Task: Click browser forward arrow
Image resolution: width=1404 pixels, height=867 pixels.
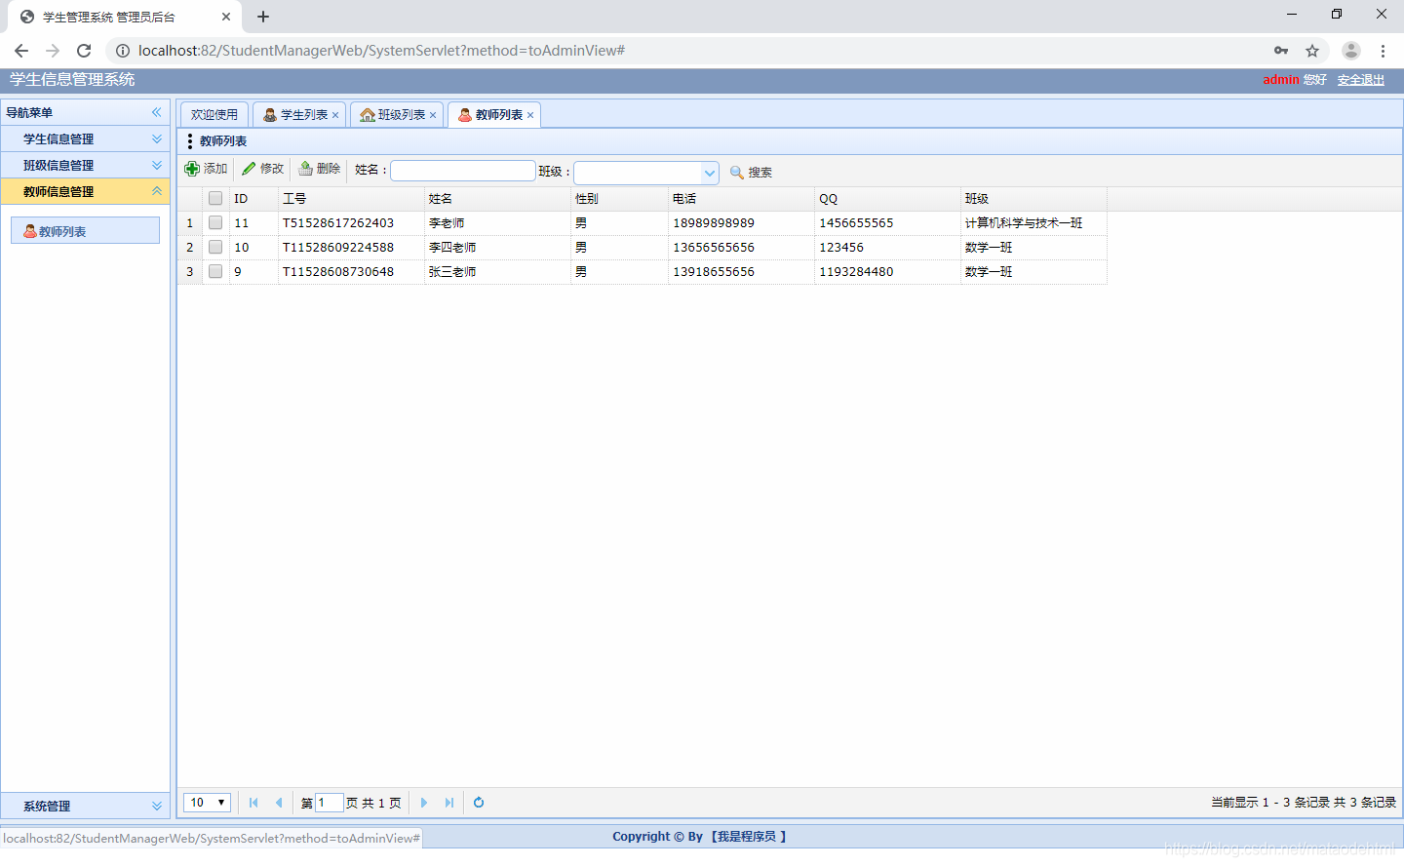Action: [53, 51]
